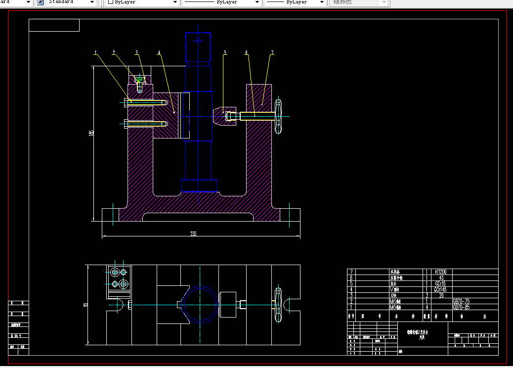Click balloon label 6 above front view
The image size is (513, 368).
246,52
